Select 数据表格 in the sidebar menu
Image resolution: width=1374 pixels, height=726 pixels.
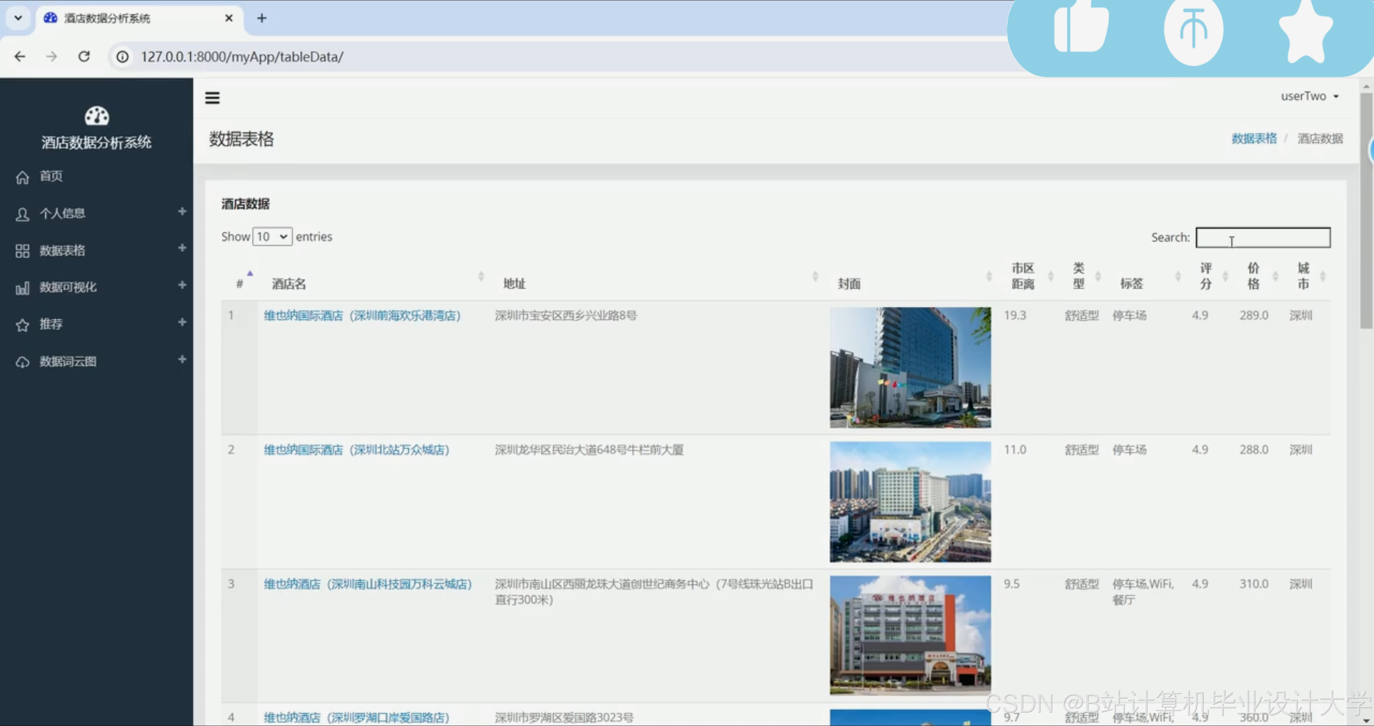click(63, 250)
